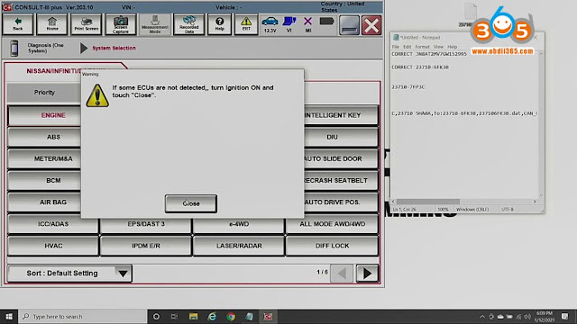Click Notepad horizontal scrollbar thumb

(428, 202)
